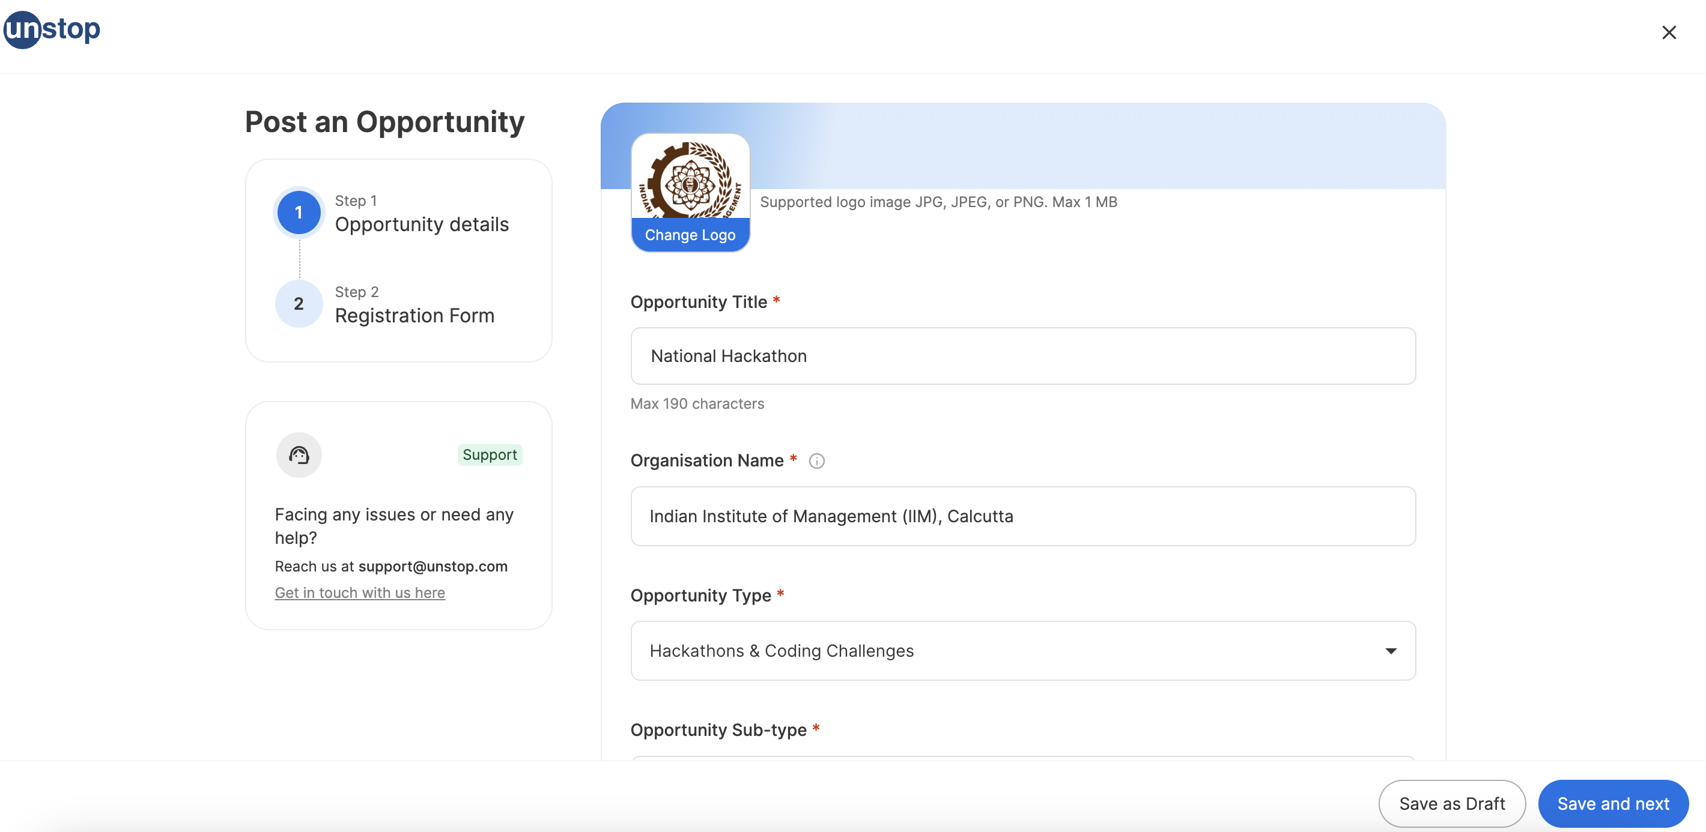The width and height of the screenshot is (1706, 832).
Task: Go to Opportunity details step
Action: [422, 225]
